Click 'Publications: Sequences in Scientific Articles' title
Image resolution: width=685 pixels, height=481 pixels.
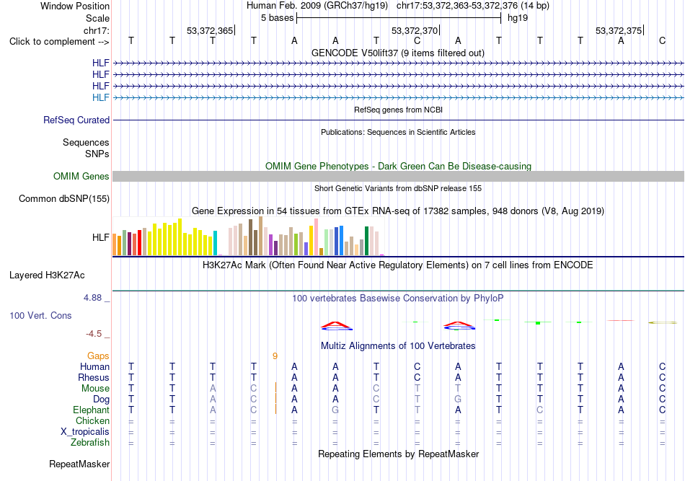click(398, 132)
